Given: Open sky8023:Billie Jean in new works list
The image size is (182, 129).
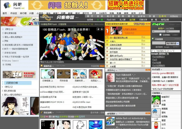Looking at the screenshot, I should coord(81,102).
